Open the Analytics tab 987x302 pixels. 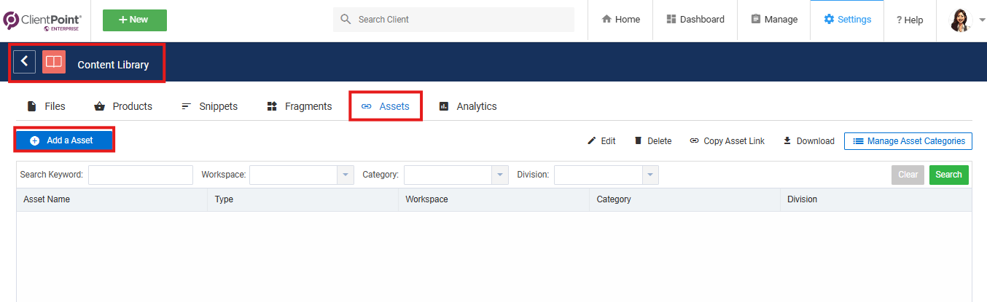(x=467, y=106)
